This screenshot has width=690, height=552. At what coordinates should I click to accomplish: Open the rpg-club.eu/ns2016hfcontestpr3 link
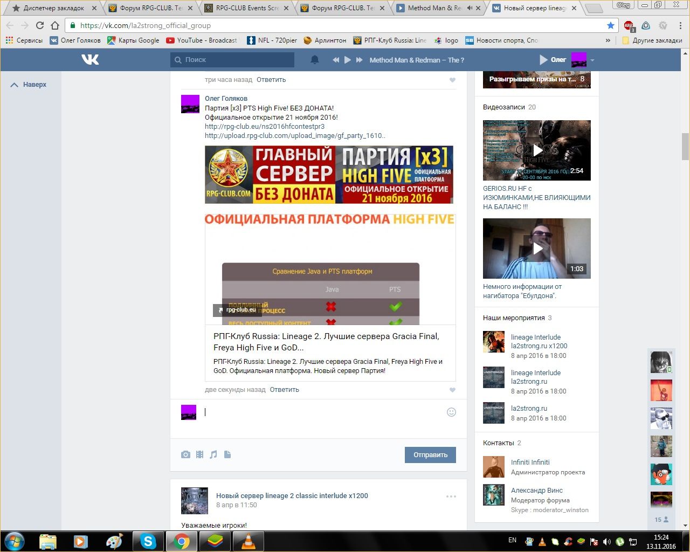[x=265, y=127]
